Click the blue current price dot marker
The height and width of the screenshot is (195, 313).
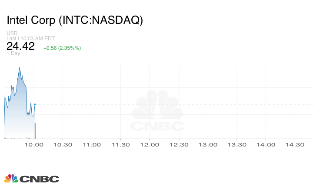click(x=35, y=104)
